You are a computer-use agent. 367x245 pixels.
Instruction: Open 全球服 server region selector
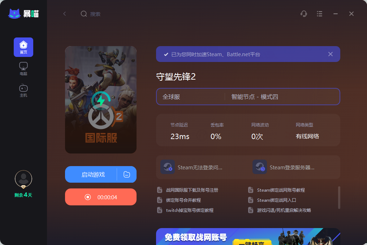coord(190,97)
